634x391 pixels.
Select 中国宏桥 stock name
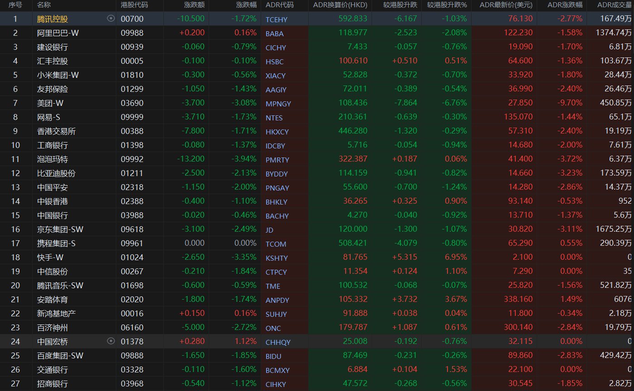coord(52,342)
